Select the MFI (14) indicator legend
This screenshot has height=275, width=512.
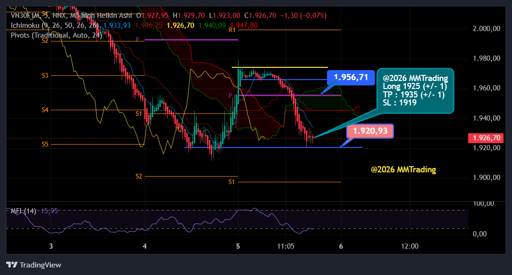click(x=23, y=211)
